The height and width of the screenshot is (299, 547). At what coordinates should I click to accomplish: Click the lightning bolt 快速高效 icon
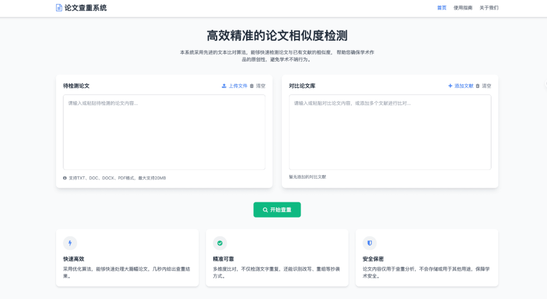(x=70, y=243)
